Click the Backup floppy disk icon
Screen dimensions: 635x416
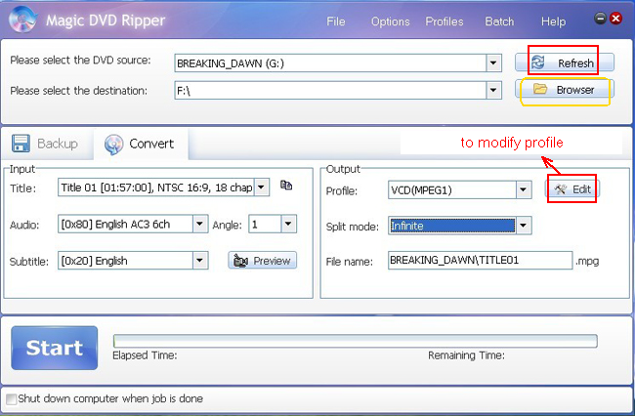pos(21,144)
